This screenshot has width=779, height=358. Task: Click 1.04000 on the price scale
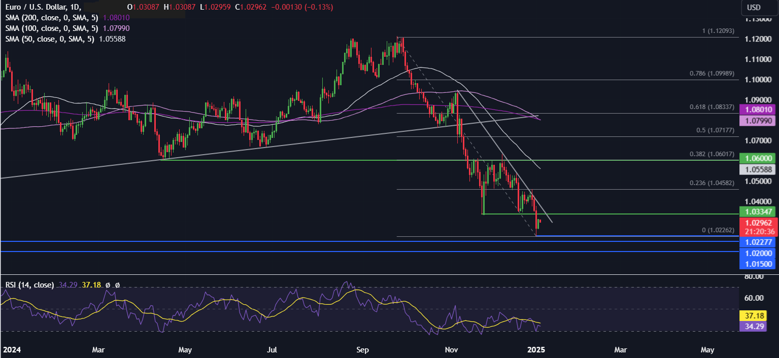[x=758, y=201]
